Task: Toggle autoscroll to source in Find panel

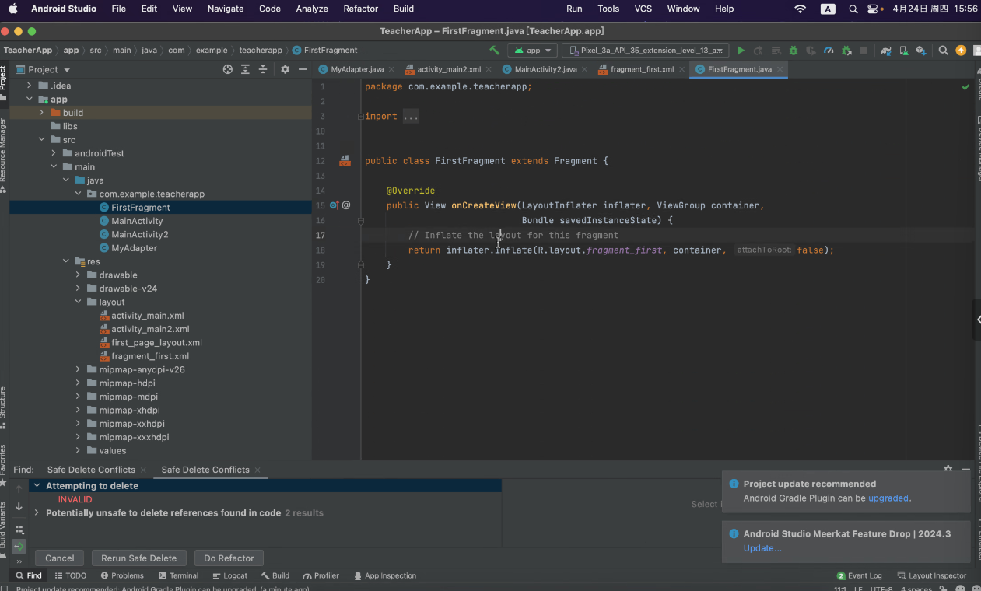Action: (19, 547)
